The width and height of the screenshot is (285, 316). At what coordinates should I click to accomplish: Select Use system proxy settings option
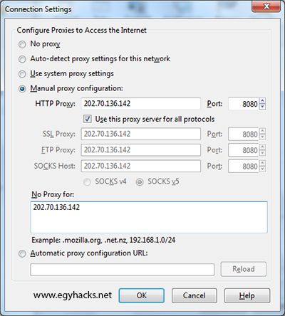(22, 74)
